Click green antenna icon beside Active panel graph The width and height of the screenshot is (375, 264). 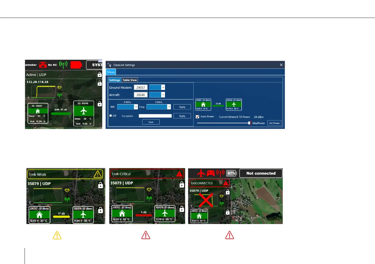pos(59,95)
